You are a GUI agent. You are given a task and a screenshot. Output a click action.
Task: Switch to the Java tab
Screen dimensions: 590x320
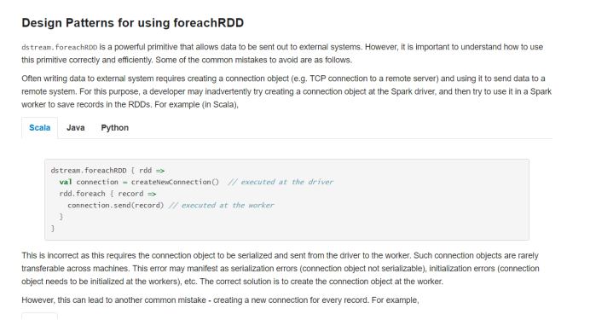(76, 128)
